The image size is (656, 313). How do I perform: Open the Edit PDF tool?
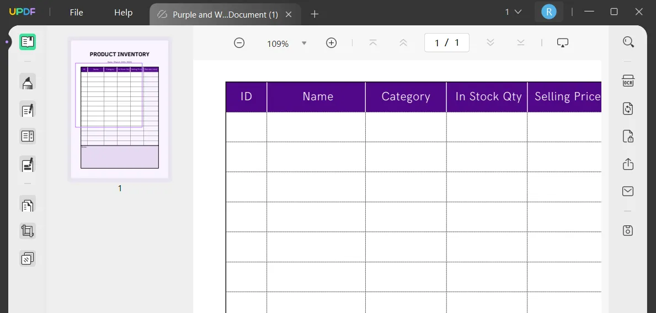[28, 109]
